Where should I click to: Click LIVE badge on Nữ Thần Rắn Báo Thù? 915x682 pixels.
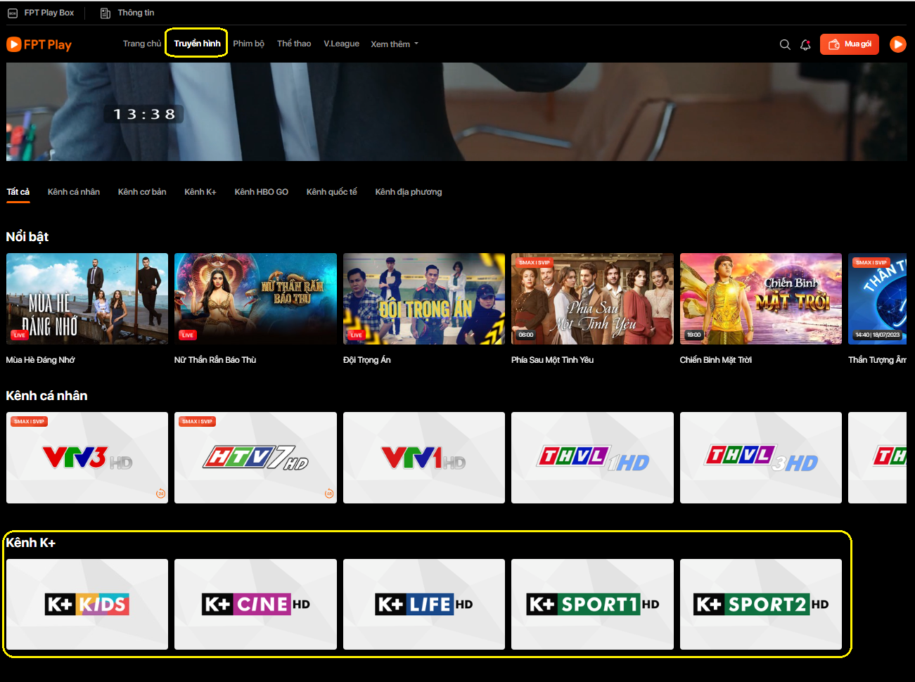click(x=187, y=335)
